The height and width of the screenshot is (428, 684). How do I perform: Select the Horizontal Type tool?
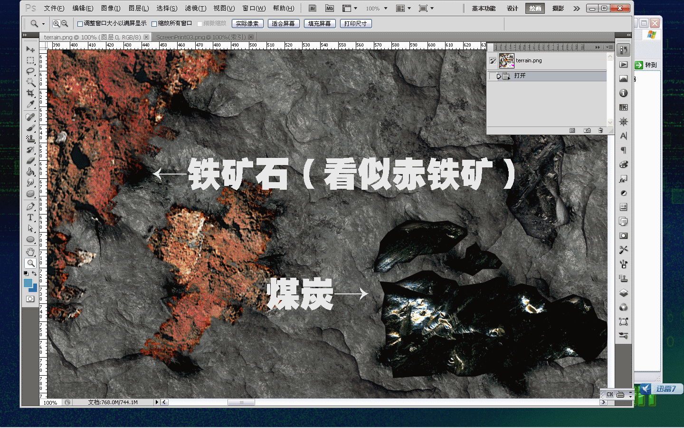(x=30, y=217)
